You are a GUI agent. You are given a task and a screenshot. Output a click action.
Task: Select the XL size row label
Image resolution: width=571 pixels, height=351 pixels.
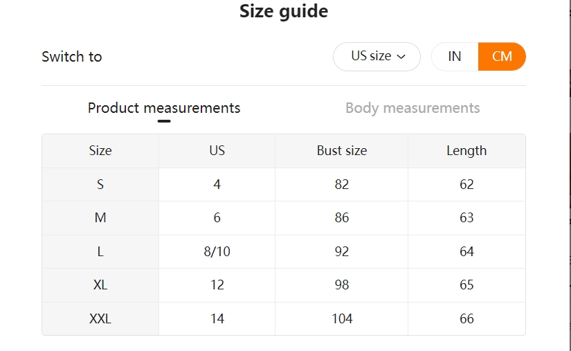(100, 285)
